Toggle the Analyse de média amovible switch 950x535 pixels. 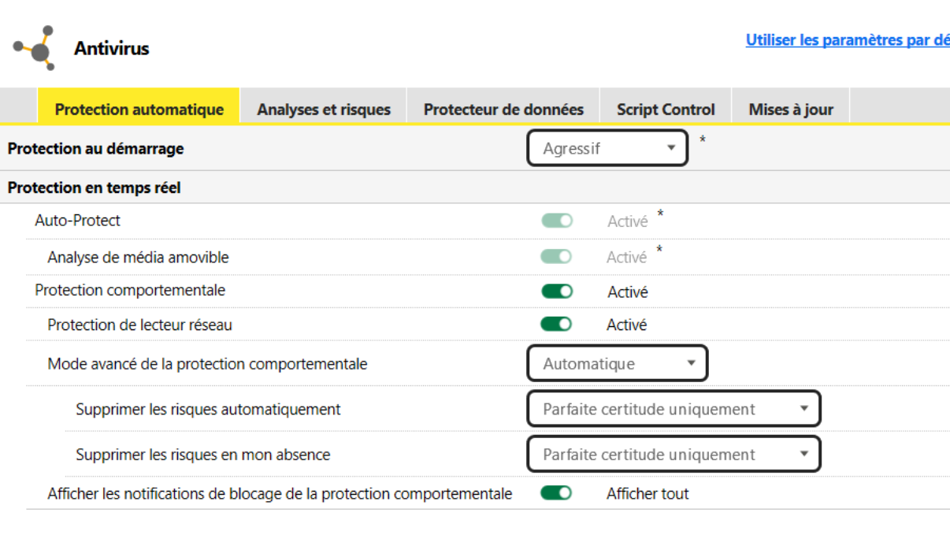coord(557,257)
